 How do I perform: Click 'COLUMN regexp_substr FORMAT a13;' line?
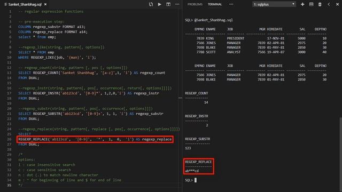52,27
